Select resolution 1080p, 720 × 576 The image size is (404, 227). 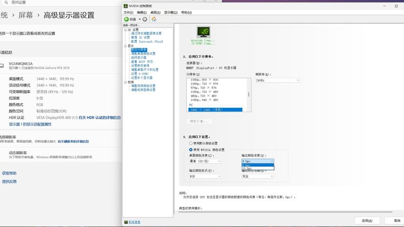point(204,84)
